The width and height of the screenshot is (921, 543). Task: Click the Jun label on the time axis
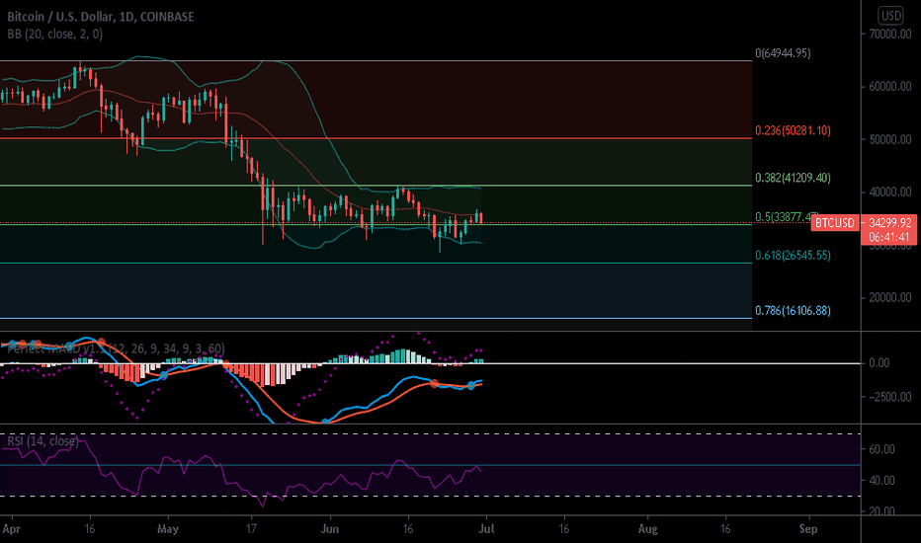[330, 529]
